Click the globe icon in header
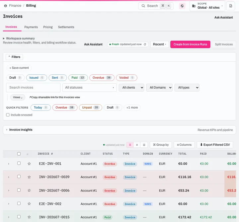Screen dimensions: 239x222 tap(182, 6)
